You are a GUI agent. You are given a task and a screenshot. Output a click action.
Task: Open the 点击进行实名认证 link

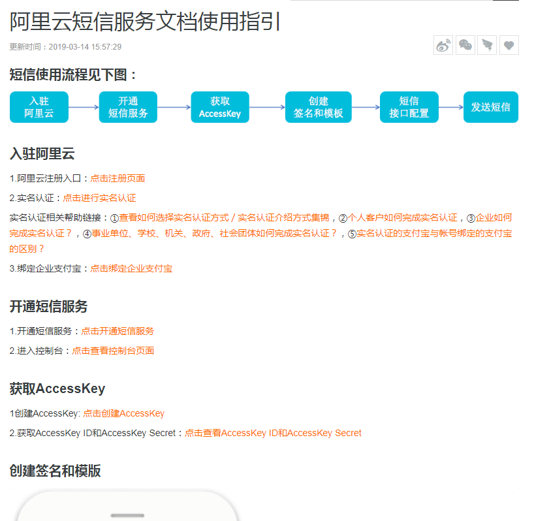[99, 198]
